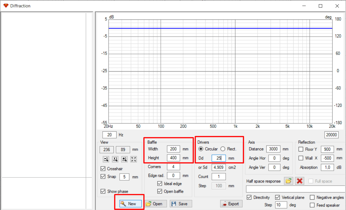Viewport: 346px width, 210px height.
Task: Toggle the Vertical plane checkbox
Action: [277, 197]
